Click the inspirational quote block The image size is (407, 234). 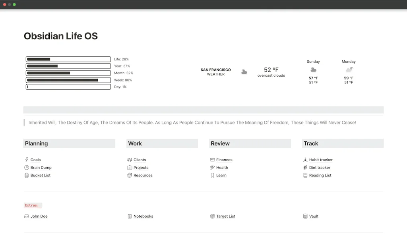(191, 122)
